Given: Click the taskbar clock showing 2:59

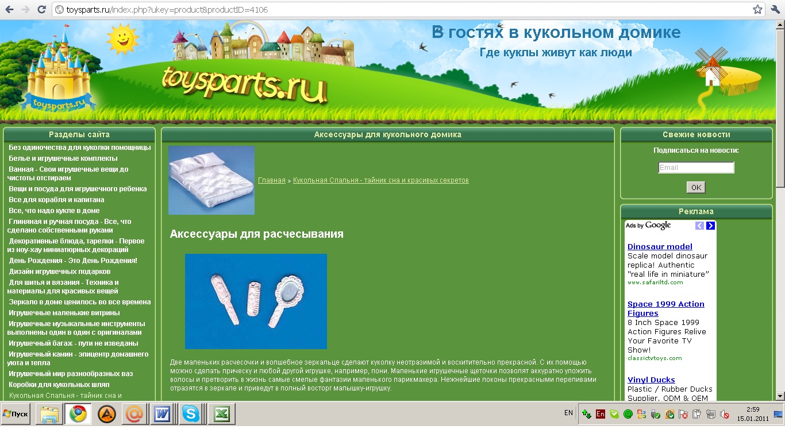Looking at the screenshot, I should [x=753, y=414].
